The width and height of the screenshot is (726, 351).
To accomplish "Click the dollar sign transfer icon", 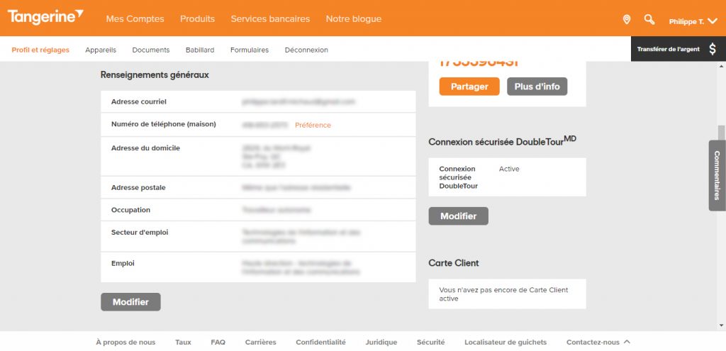I will click(x=712, y=49).
